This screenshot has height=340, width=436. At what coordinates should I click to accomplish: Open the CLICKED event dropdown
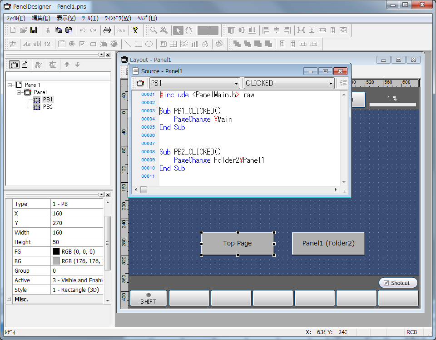pyautogui.click(x=331, y=83)
